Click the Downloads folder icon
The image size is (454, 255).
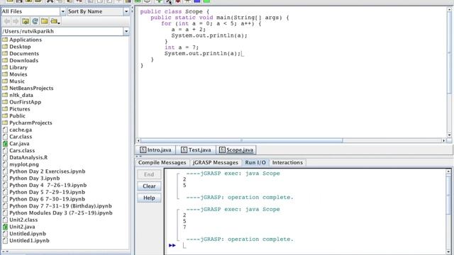(x=5, y=60)
